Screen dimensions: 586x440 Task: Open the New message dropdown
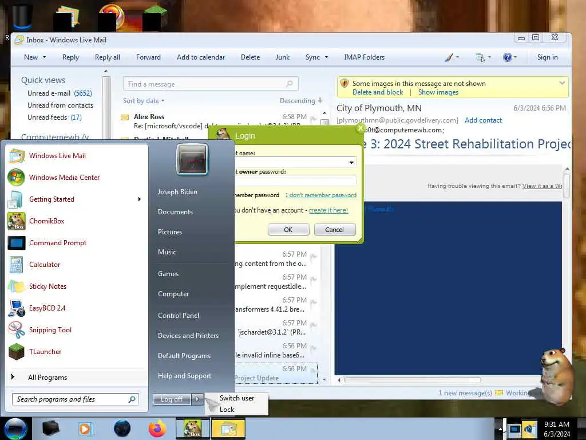44,57
